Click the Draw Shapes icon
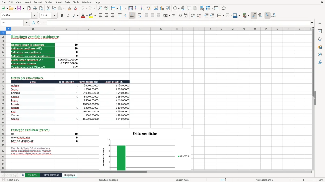 coord(224,8)
